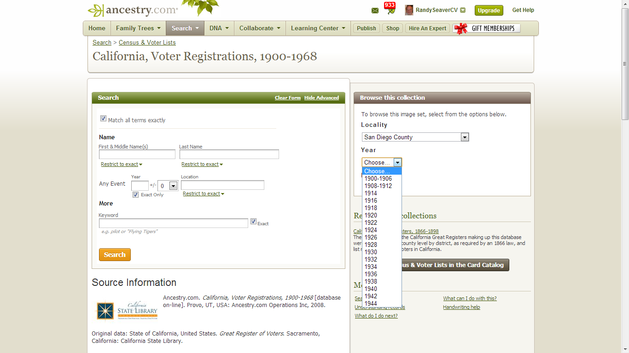The width and height of the screenshot is (629, 353).
Task: Click the orange Search button
Action: [x=115, y=255]
